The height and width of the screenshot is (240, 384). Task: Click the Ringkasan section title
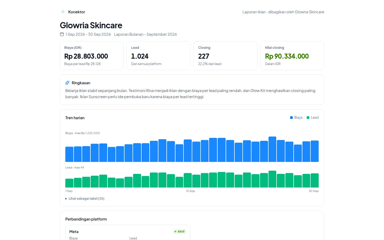[81, 83]
